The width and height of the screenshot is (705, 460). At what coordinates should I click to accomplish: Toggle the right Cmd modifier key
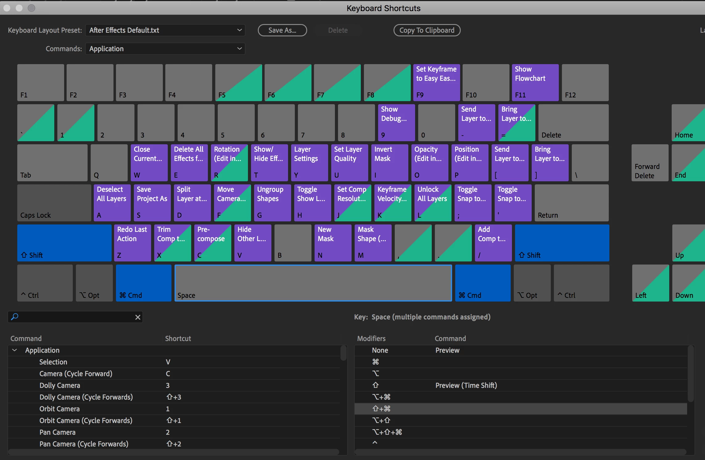pyautogui.click(x=482, y=283)
